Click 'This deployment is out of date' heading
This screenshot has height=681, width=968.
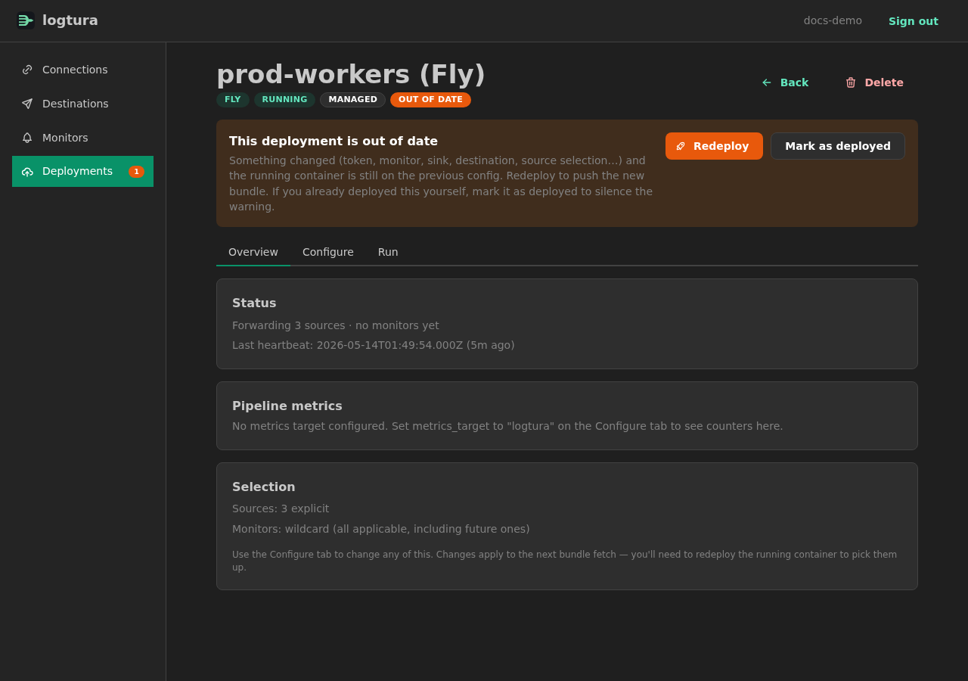click(x=334, y=141)
